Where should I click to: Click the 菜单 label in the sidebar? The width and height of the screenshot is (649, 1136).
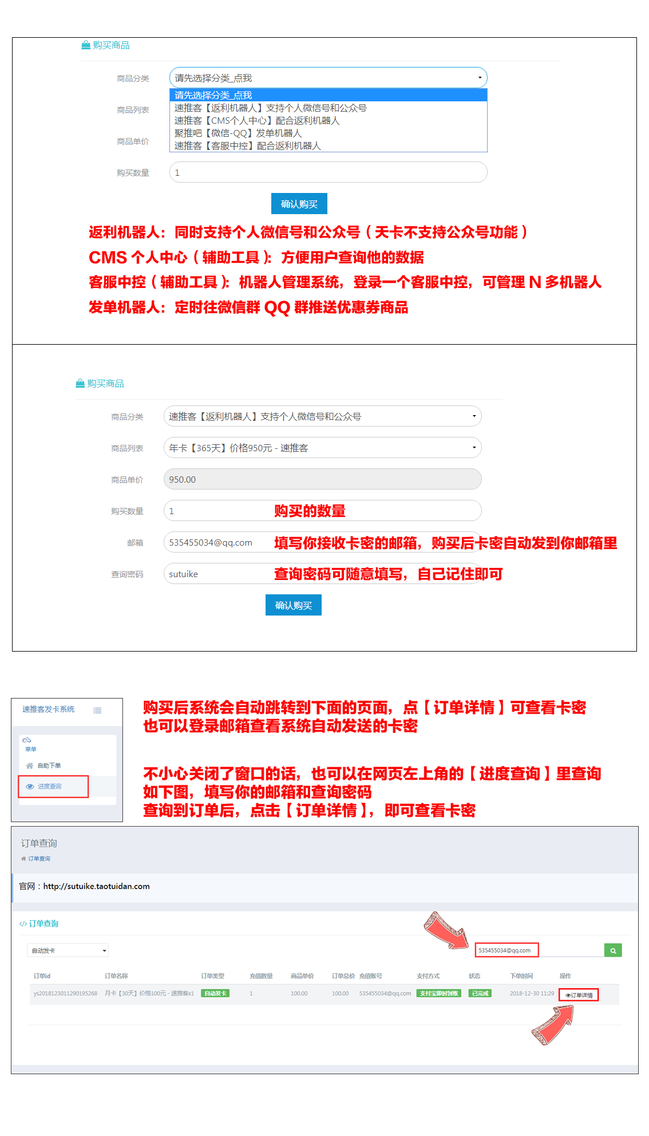(x=30, y=750)
